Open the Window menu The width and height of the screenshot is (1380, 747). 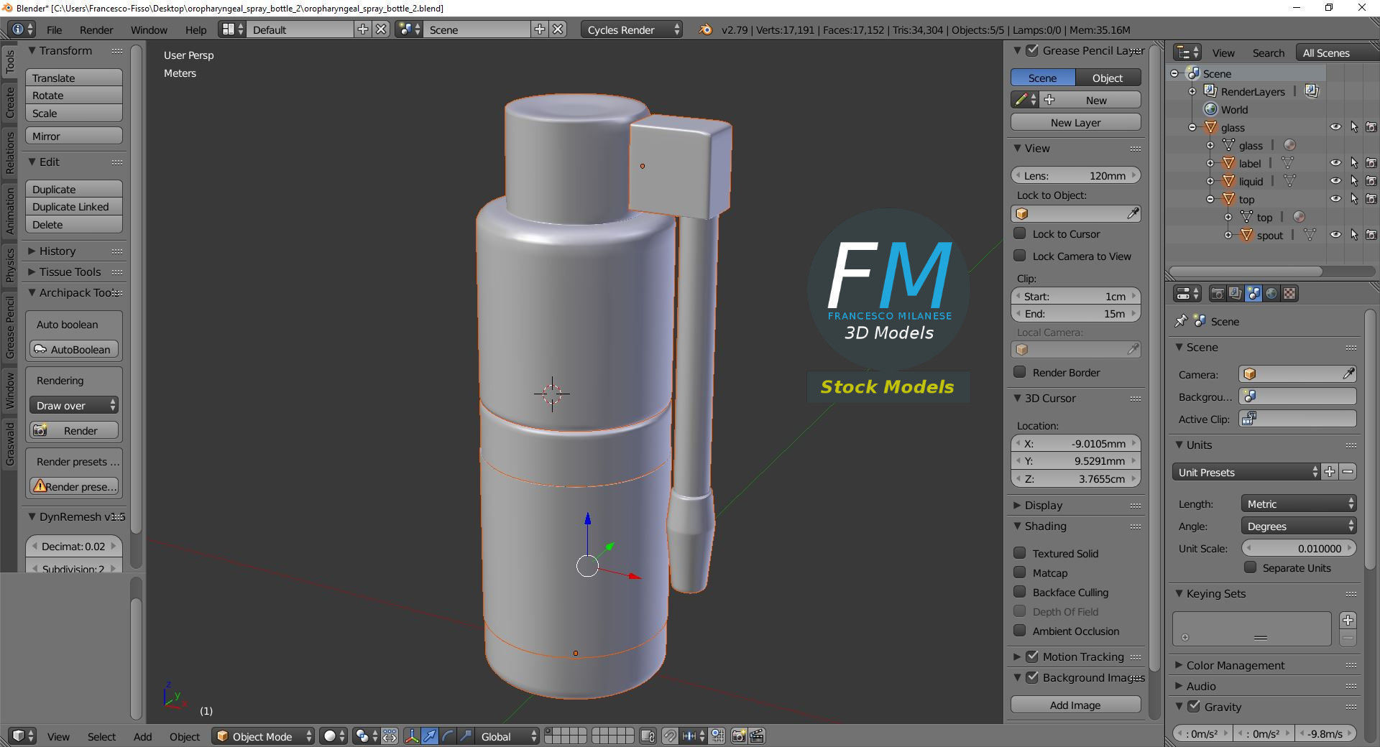click(149, 29)
